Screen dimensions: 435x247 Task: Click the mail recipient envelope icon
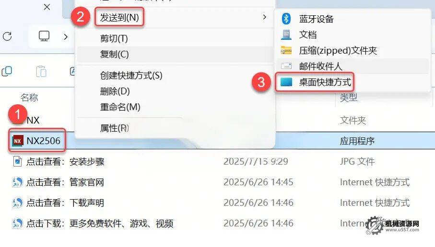(286, 66)
